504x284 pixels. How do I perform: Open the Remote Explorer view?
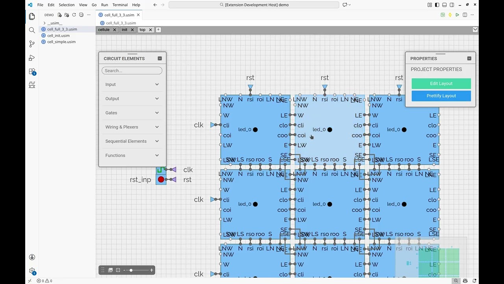pyautogui.click(x=32, y=85)
